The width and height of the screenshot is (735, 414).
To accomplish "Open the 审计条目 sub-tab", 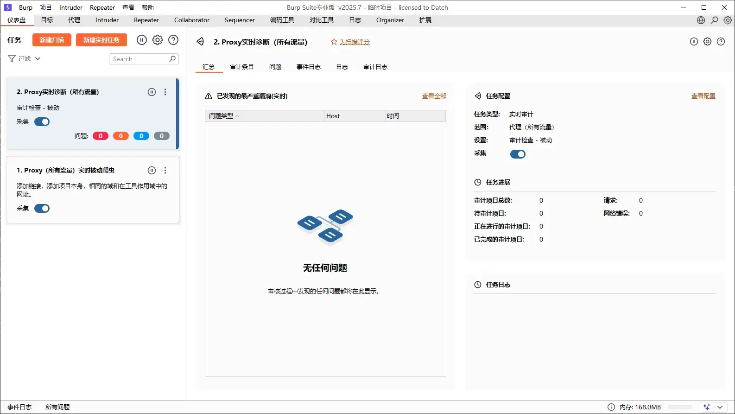I will click(242, 67).
